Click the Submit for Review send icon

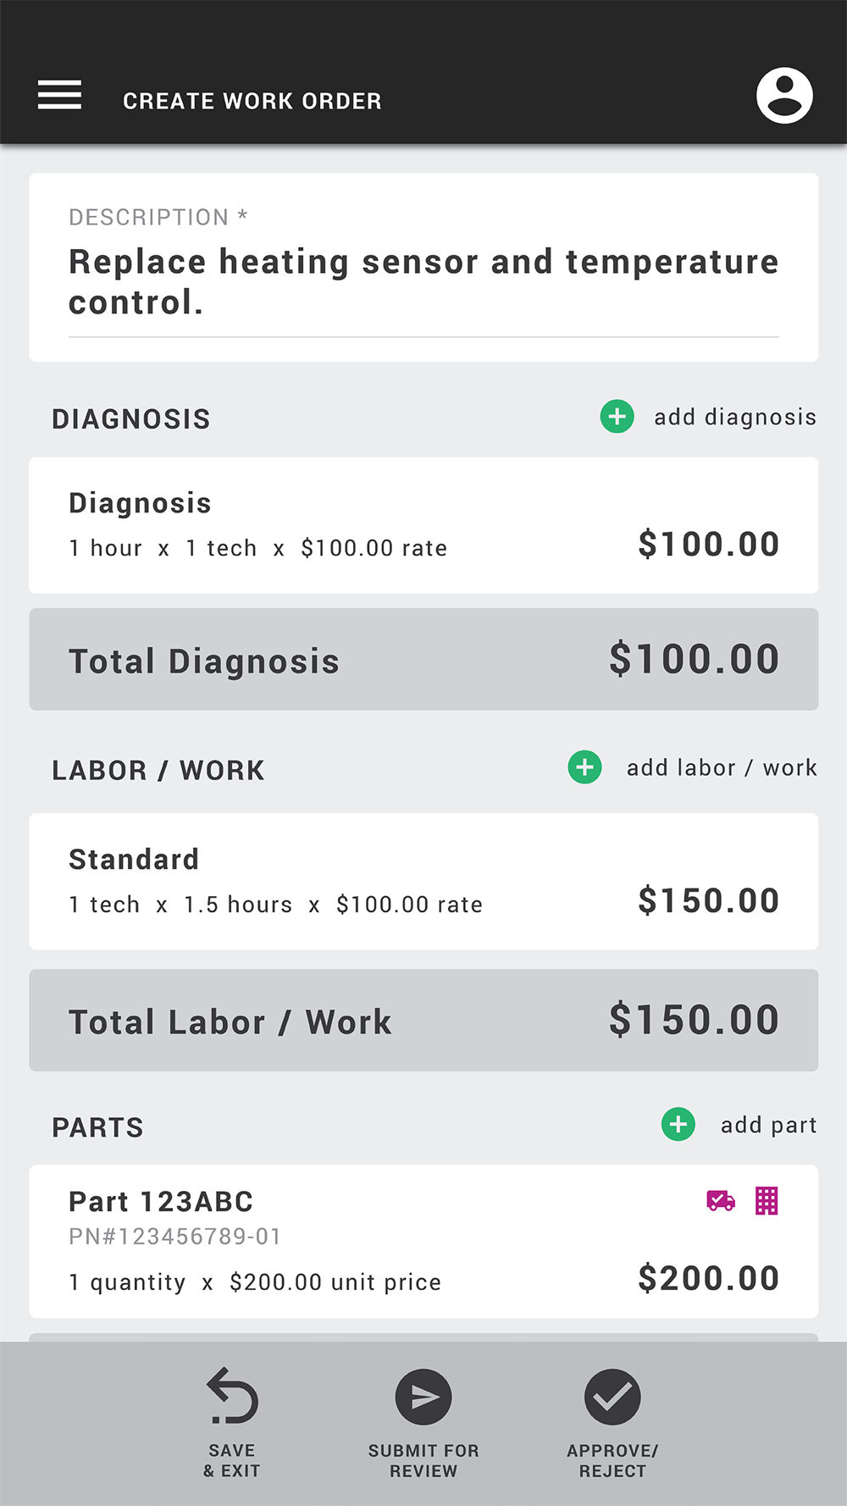423,1397
